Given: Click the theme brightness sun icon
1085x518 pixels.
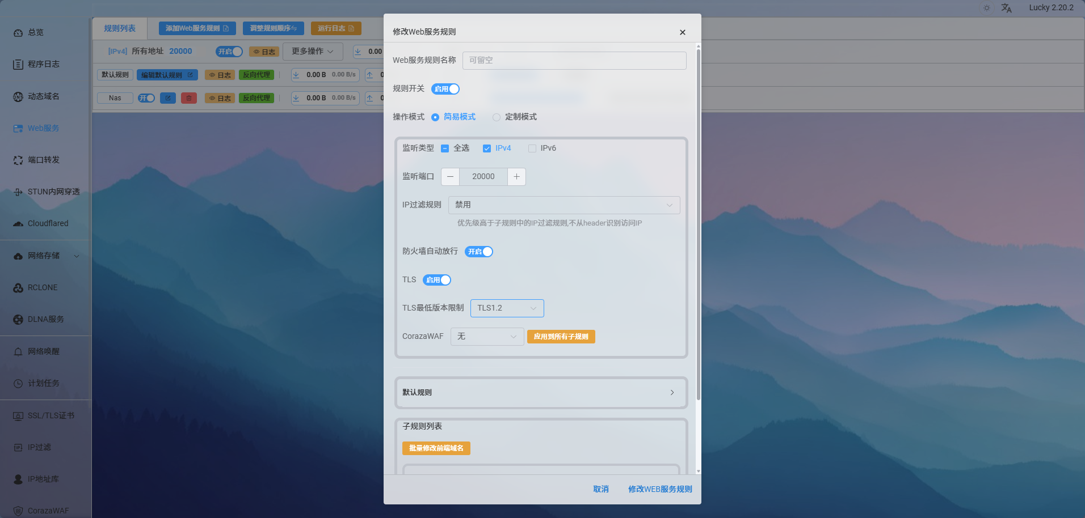Looking at the screenshot, I should [987, 8].
